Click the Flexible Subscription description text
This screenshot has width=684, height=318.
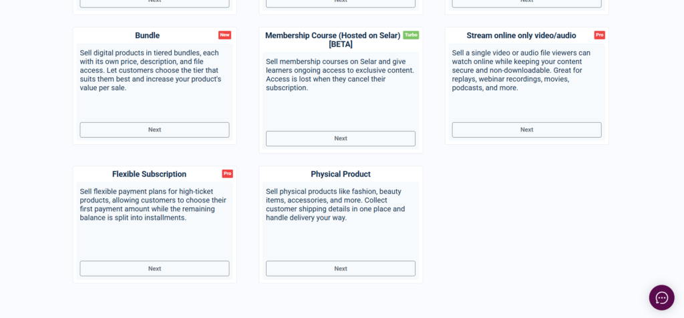pyautogui.click(x=153, y=204)
